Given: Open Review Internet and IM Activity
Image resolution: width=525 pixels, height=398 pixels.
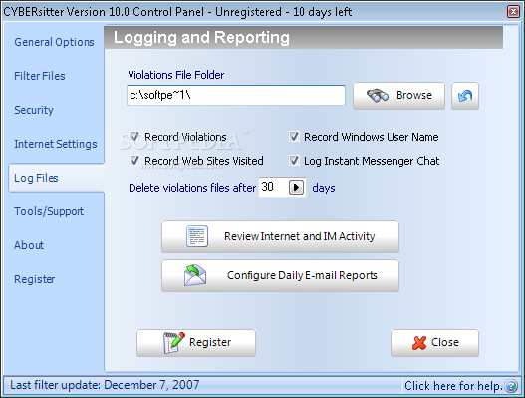Looking at the screenshot, I should pos(280,236).
